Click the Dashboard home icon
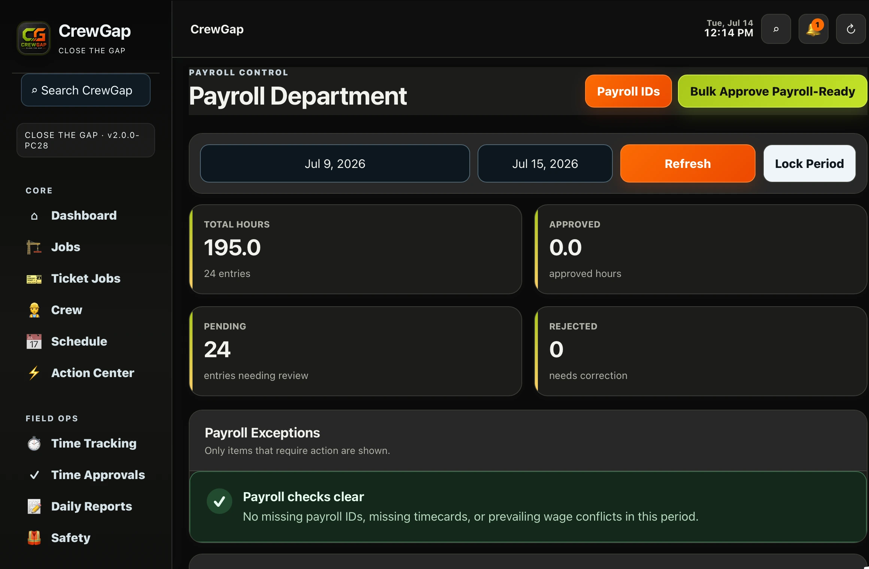The width and height of the screenshot is (869, 569). (34, 216)
